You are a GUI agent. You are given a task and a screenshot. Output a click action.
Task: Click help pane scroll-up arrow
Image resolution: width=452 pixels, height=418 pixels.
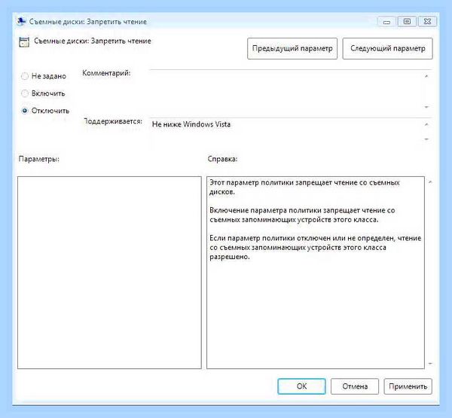430,182
